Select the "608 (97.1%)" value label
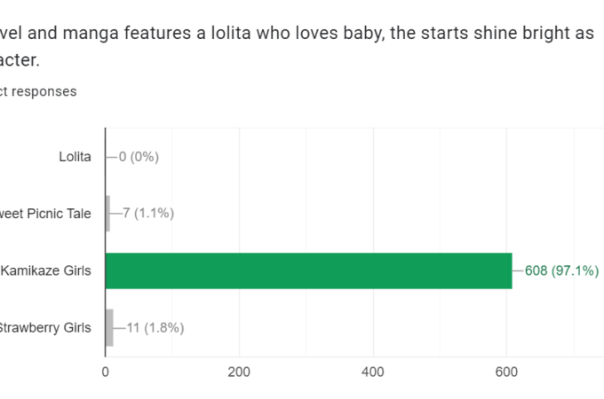This screenshot has width=604, height=399. click(562, 270)
